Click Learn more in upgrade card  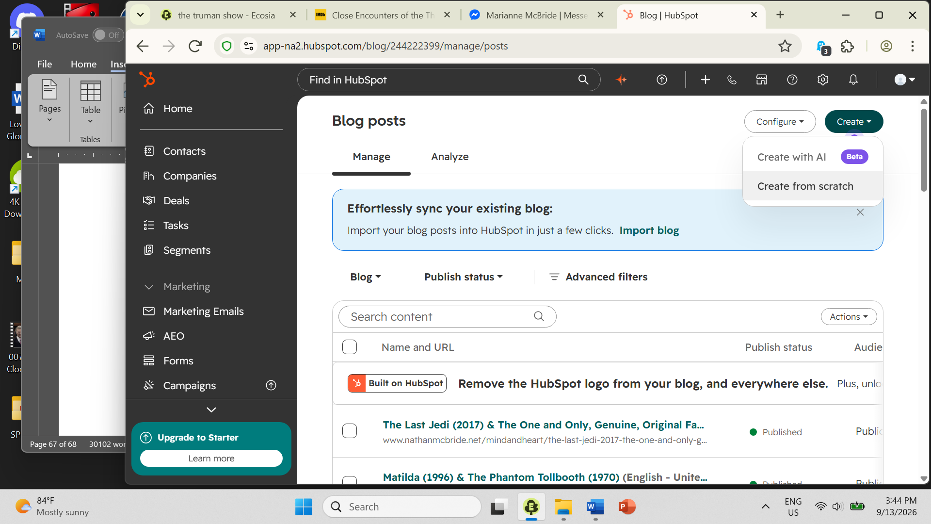pyautogui.click(x=211, y=458)
